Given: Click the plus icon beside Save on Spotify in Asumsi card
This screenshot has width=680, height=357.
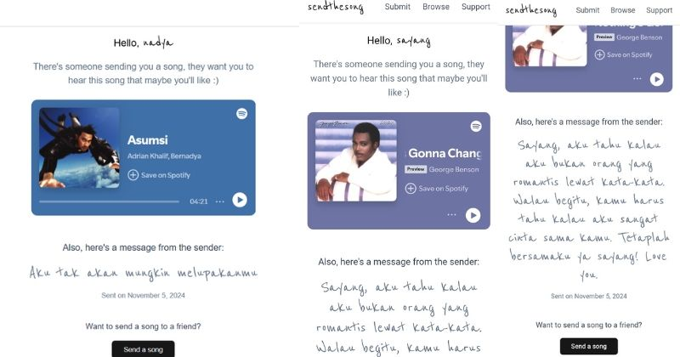Looking at the screenshot, I should pos(133,175).
